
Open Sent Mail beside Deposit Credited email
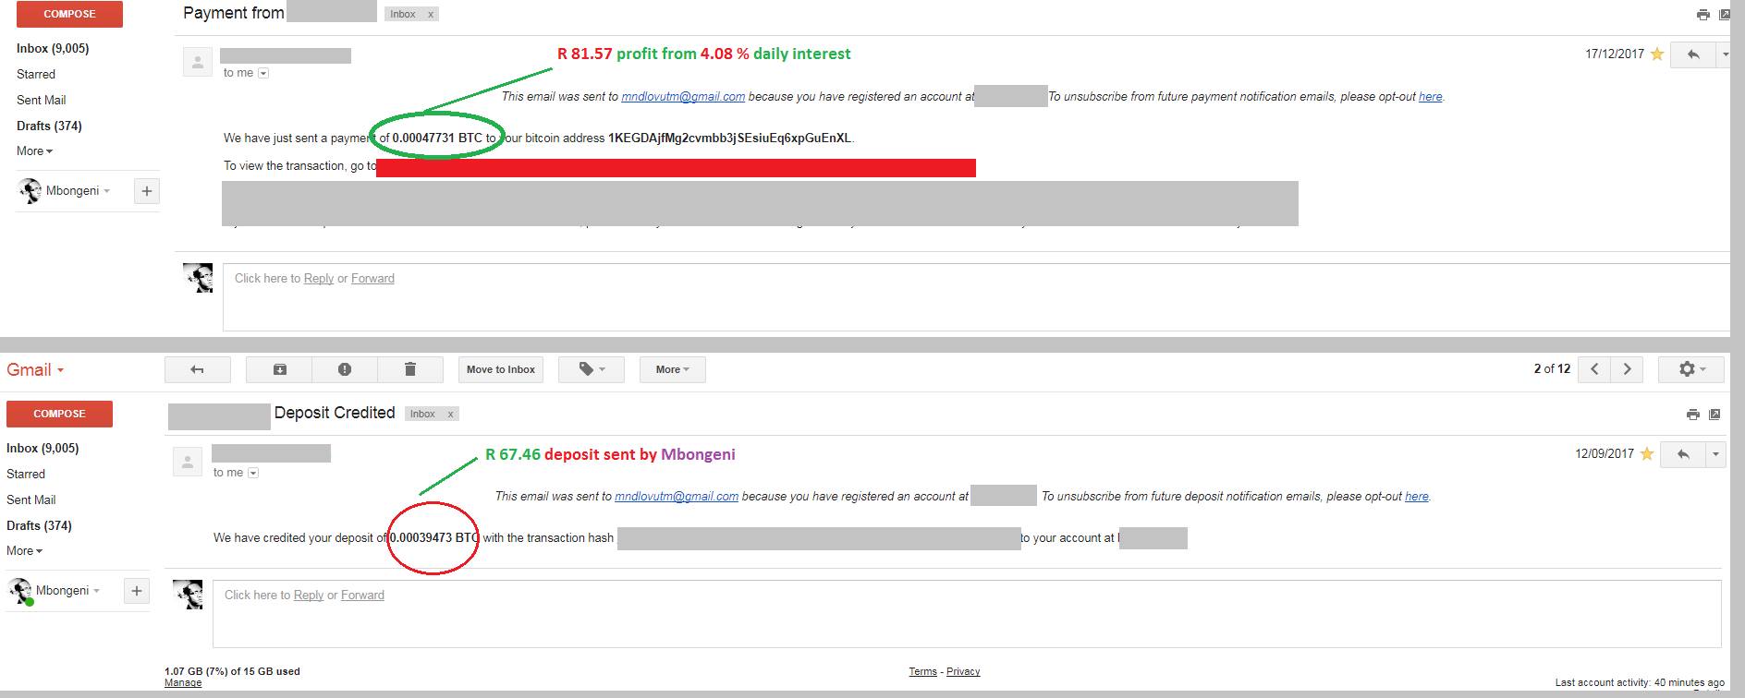pos(31,499)
